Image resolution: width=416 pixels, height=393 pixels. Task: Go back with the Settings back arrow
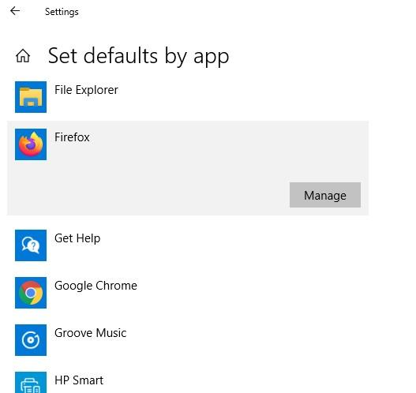tap(15, 11)
